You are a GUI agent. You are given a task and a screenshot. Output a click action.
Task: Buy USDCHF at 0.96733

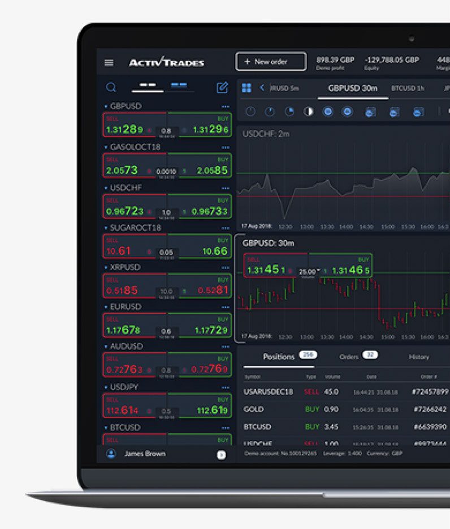(x=200, y=207)
